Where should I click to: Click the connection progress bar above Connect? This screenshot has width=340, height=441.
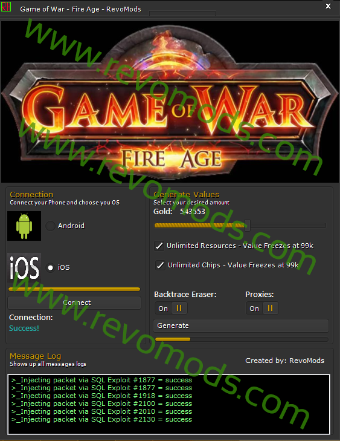74,289
